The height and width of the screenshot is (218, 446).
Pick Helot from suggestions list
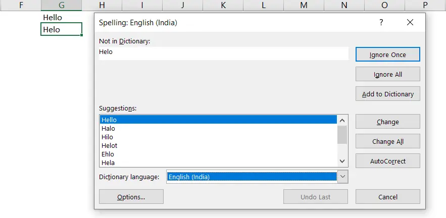[218, 145]
